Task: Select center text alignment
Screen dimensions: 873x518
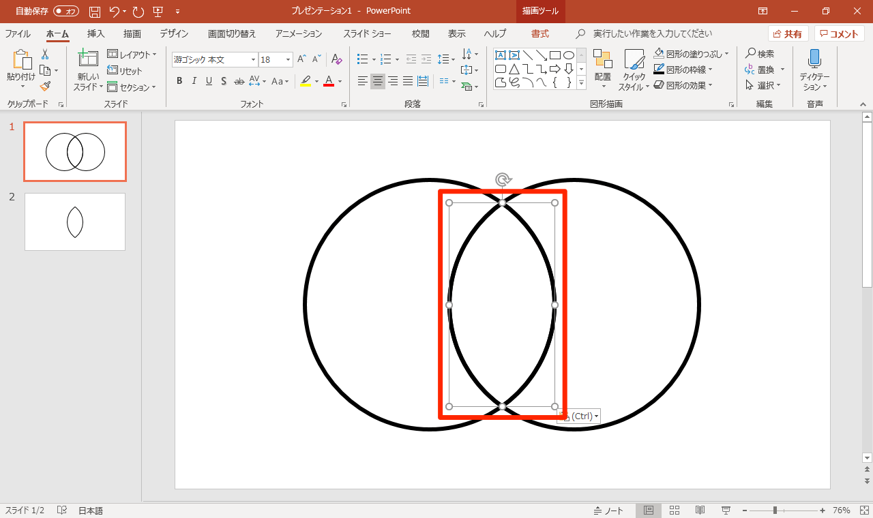Action: [378, 81]
